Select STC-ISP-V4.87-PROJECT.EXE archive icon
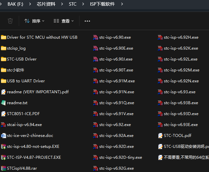This screenshot has height=172, width=209. (x=4, y=157)
